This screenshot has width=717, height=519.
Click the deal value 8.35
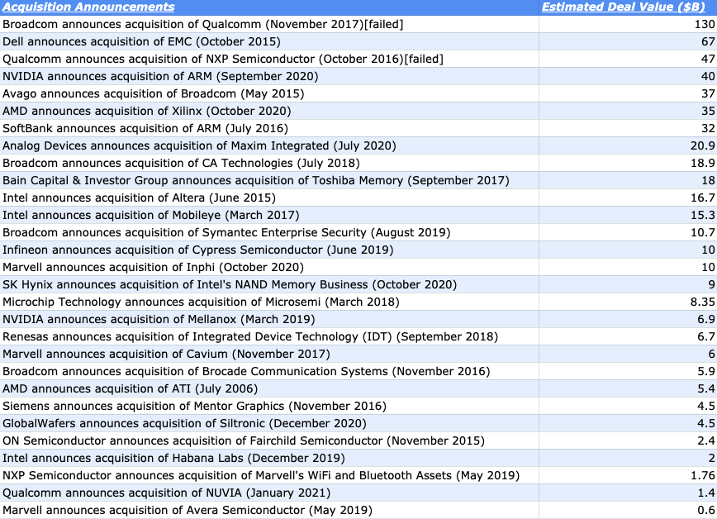703,302
